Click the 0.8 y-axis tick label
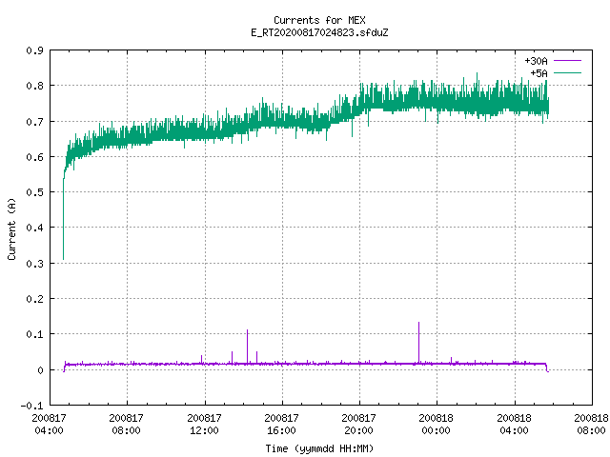Image resolution: width=610 pixels, height=457 pixels. [x=34, y=86]
